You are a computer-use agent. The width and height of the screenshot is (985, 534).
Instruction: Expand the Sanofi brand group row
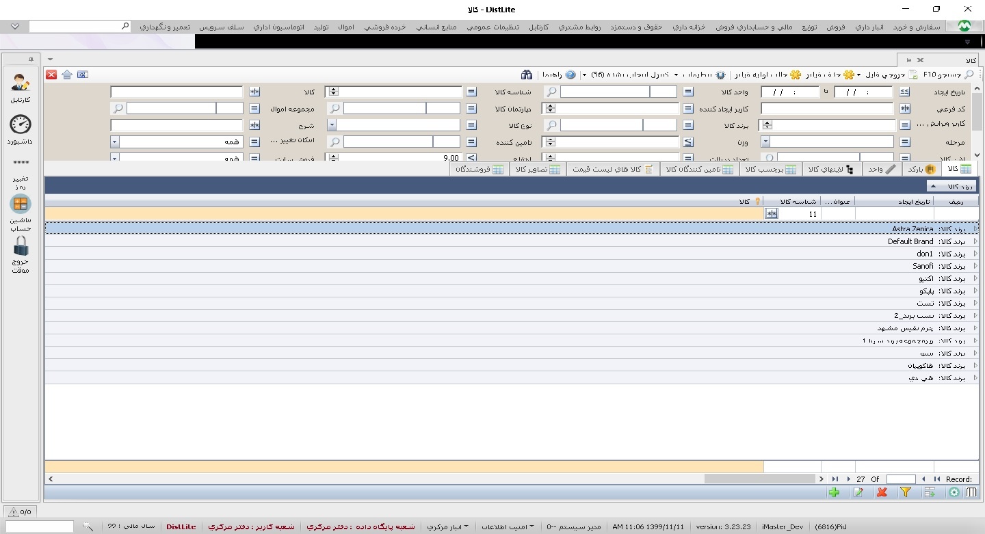975,266
